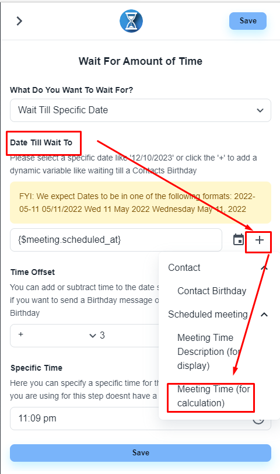Viewport: 280px width, 474px height.
Task: Click the Date Till Wait To label
Action: tap(41, 142)
